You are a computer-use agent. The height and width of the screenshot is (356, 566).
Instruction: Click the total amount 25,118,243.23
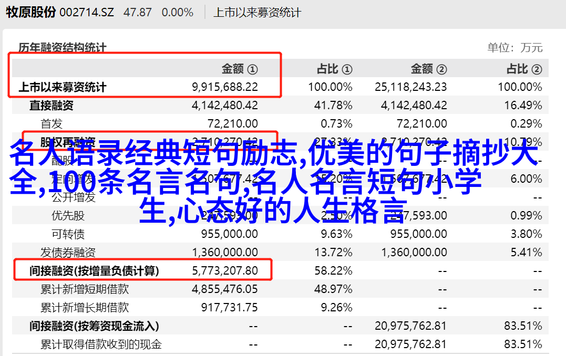[411, 87]
